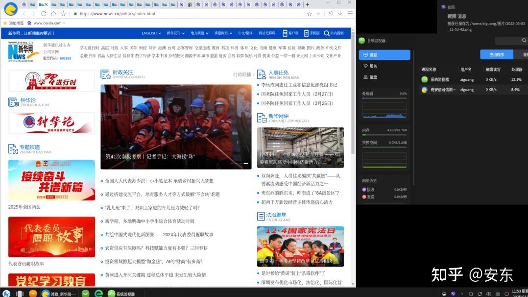Open the 客户端 client download icon
Screen dimensions: 528x297
pyautogui.click(x=290, y=33)
